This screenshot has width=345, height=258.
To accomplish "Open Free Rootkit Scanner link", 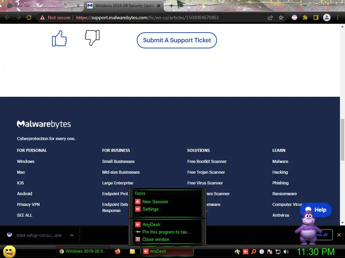I will [x=207, y=162].
